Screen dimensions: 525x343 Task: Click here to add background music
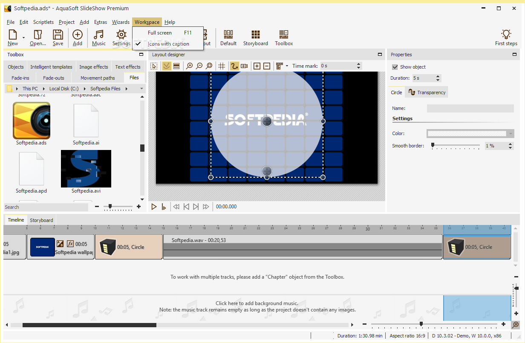pyautogui.click(x=257, y=303)
